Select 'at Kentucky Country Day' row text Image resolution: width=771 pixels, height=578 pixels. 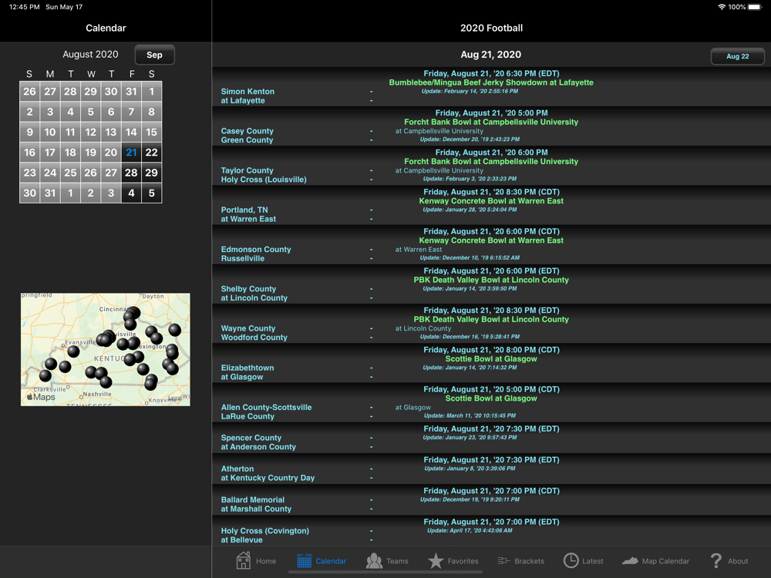[268, 478]
